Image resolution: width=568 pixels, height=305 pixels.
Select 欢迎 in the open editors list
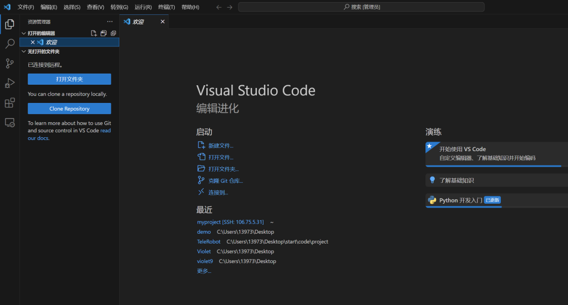pyautogui.click(x=69, y=42)
